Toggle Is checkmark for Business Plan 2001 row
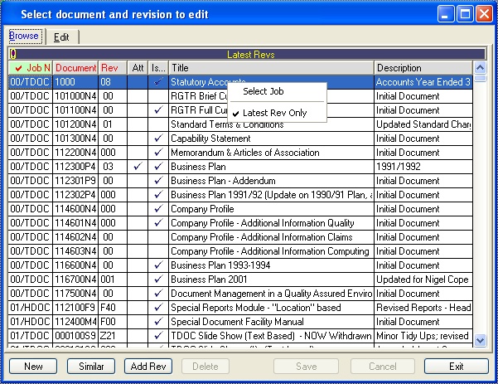498x384 pixels. 158,279
